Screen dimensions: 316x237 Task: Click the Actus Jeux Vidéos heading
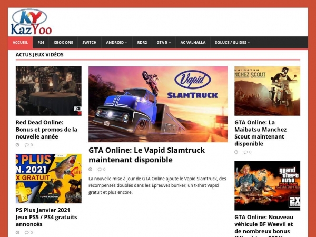pos(39,55)
